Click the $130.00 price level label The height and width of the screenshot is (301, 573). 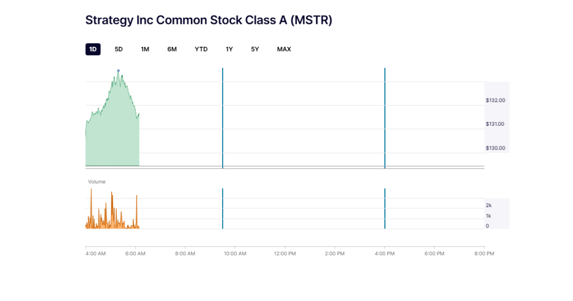tap(496, 148)
